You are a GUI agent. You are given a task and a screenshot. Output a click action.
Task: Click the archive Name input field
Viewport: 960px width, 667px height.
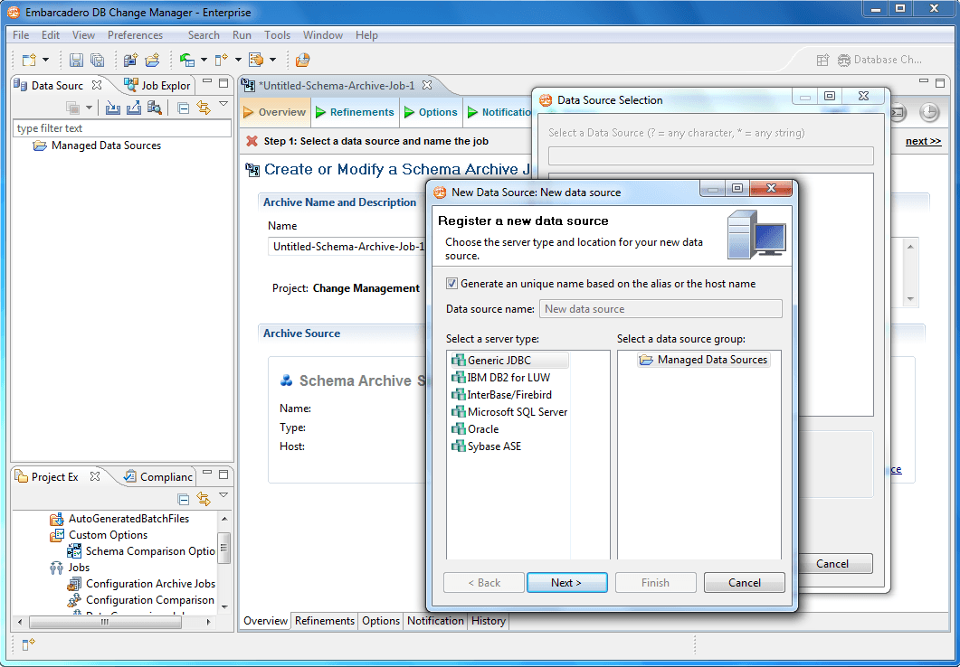click(347, 247)
